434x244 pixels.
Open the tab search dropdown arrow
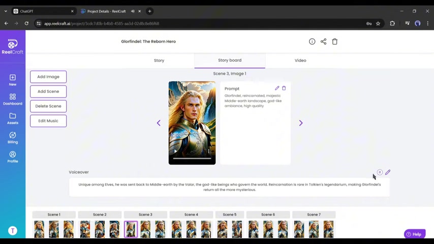[6, 11]
